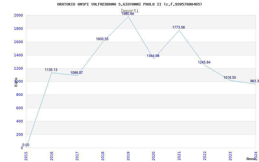The height and width of the screenshot is (162, 259).
Task: Select the 1980.66 data label
Action: [x=128, y=14]
